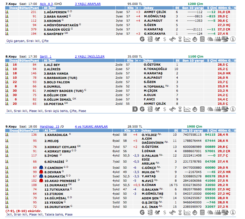The image size is (245, 219).
Task: Click the info icon below race 7
Action: click(233, 39)
